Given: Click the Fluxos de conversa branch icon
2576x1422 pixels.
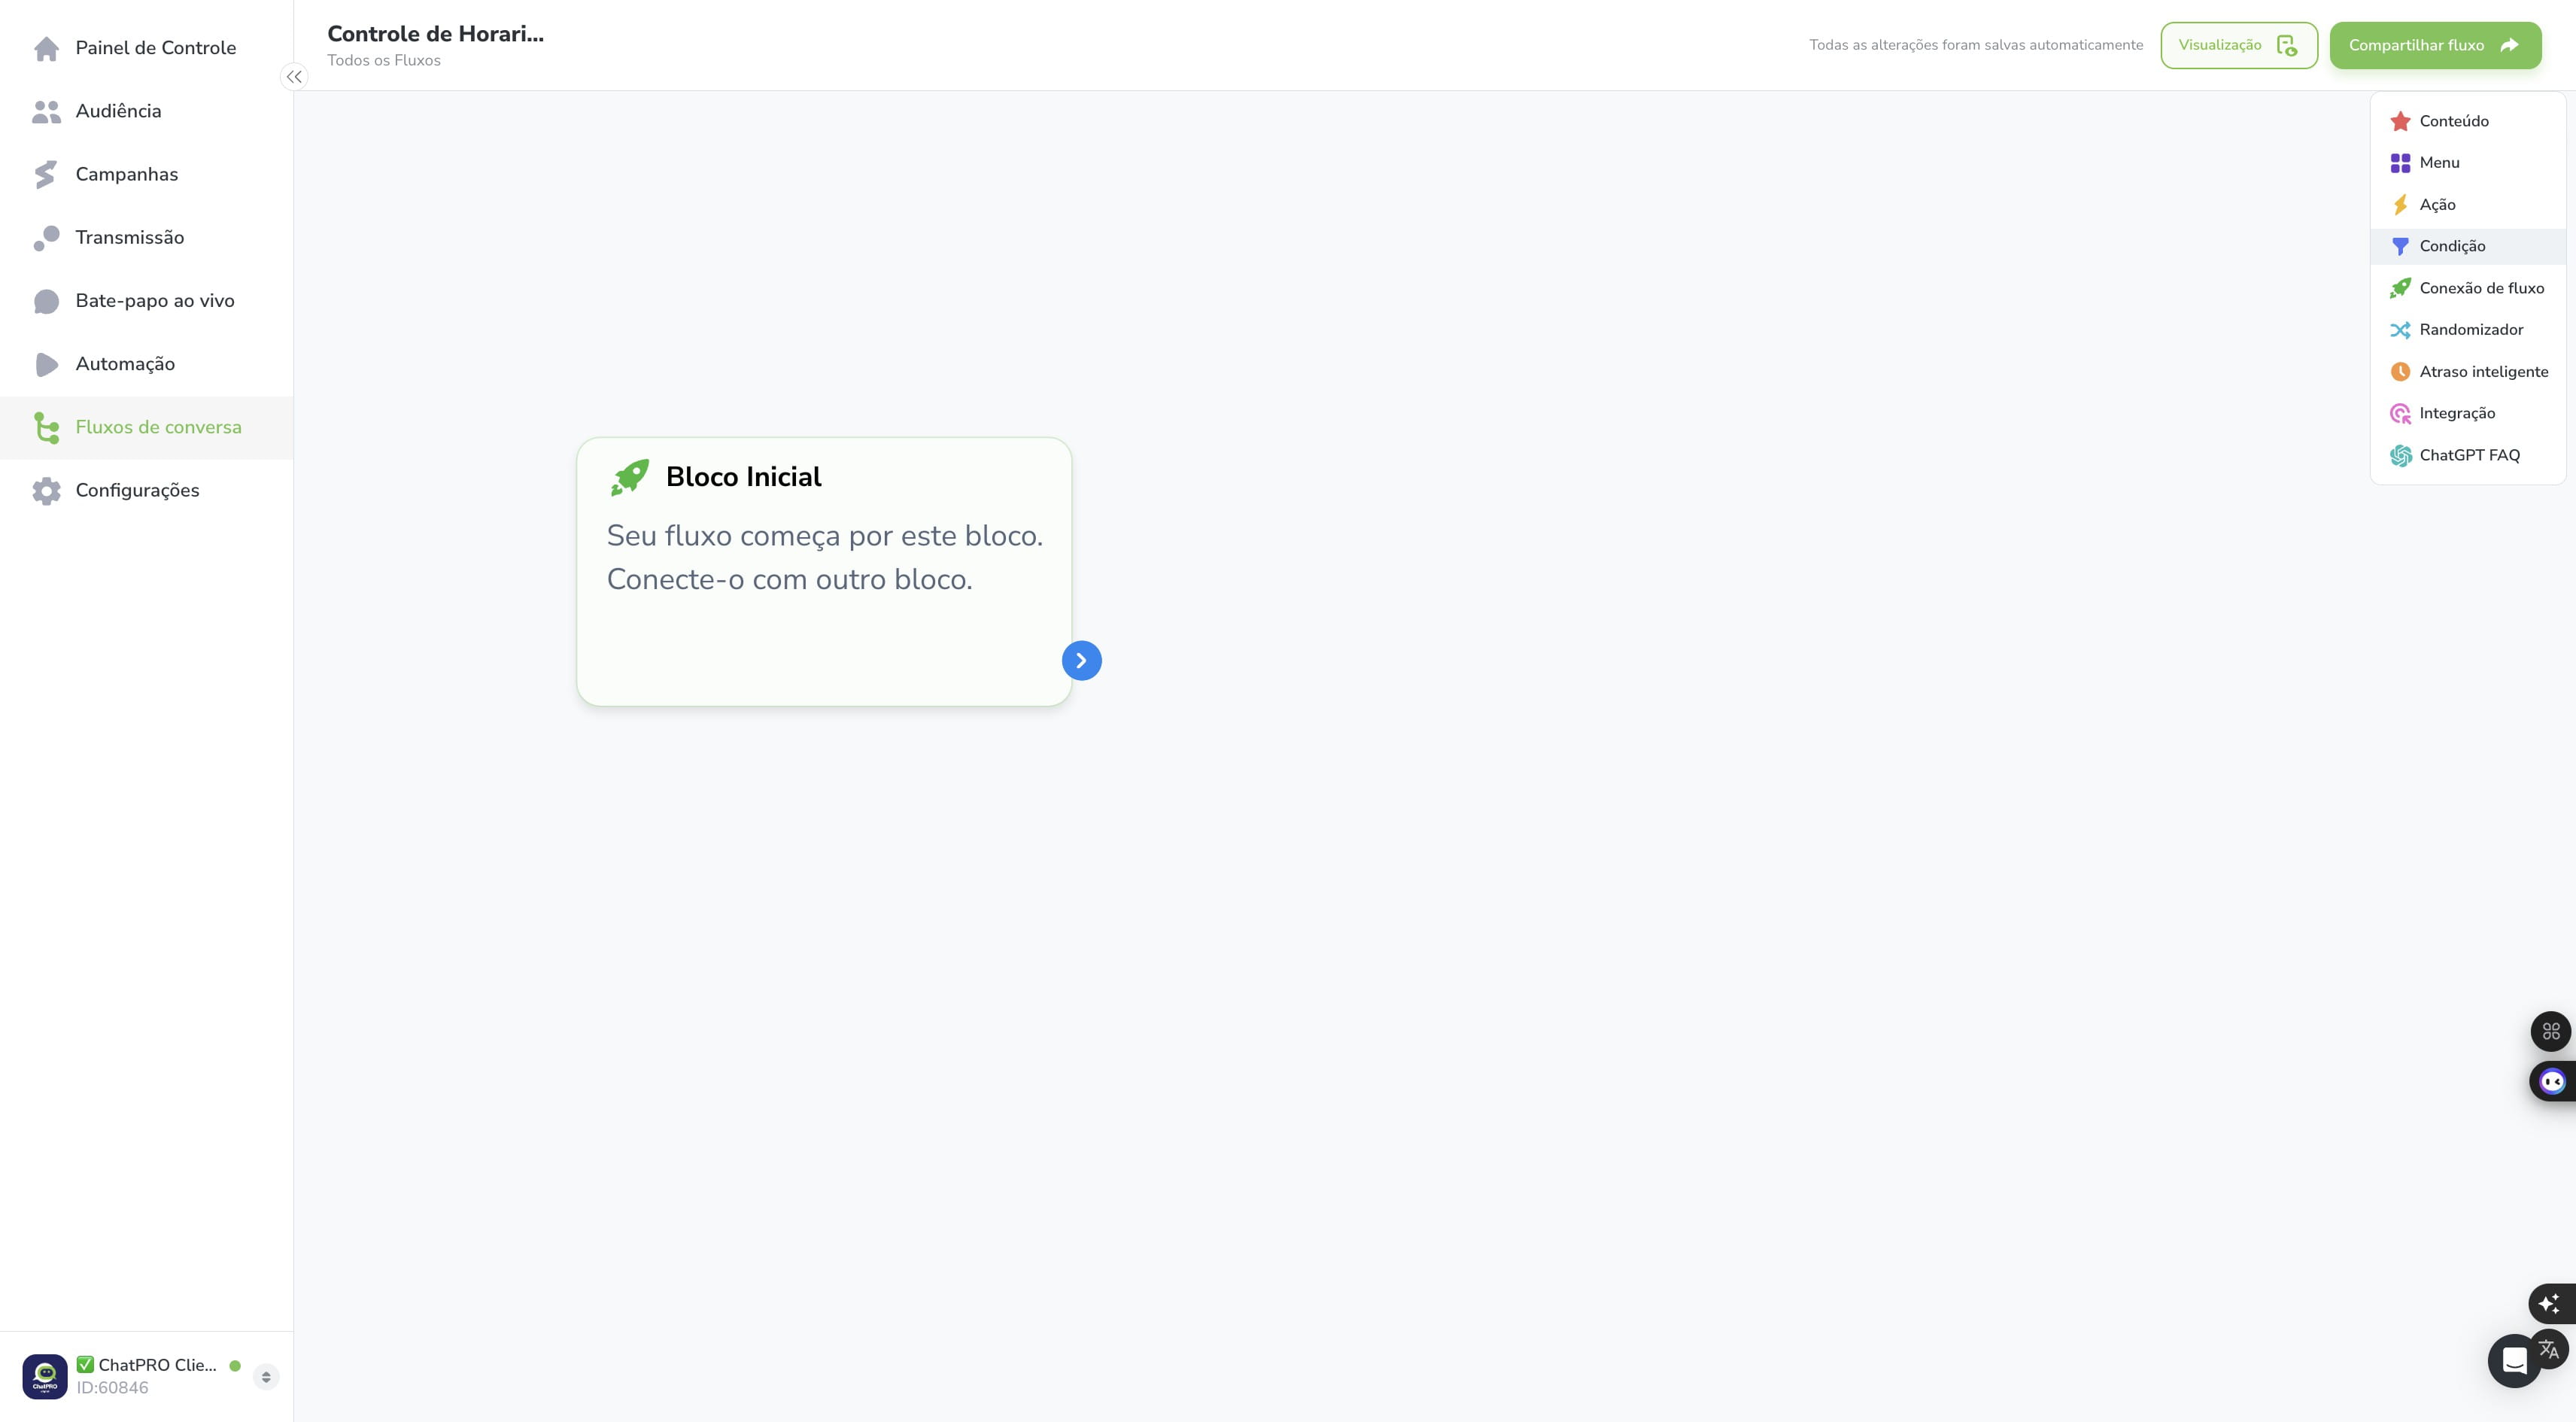Looking at the screenshot, I should coord(46,427).
